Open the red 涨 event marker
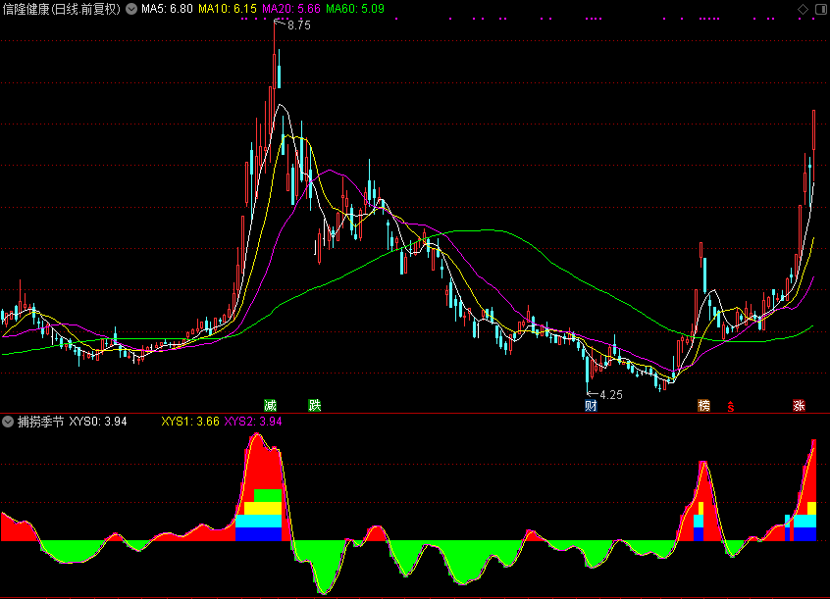 [x=799, y=405]
